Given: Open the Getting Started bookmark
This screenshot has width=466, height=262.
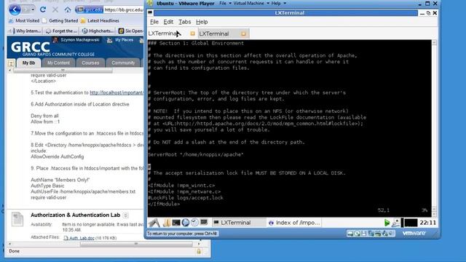Looking at the screenshot, I should coord(60,21).
